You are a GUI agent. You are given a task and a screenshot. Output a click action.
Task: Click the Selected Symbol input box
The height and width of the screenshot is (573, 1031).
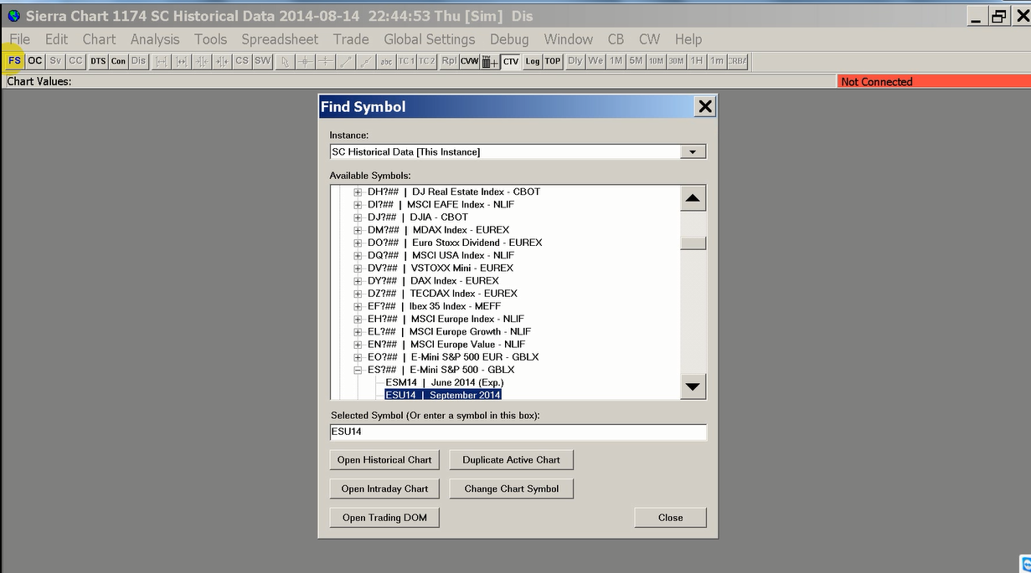tap(518, 432)
